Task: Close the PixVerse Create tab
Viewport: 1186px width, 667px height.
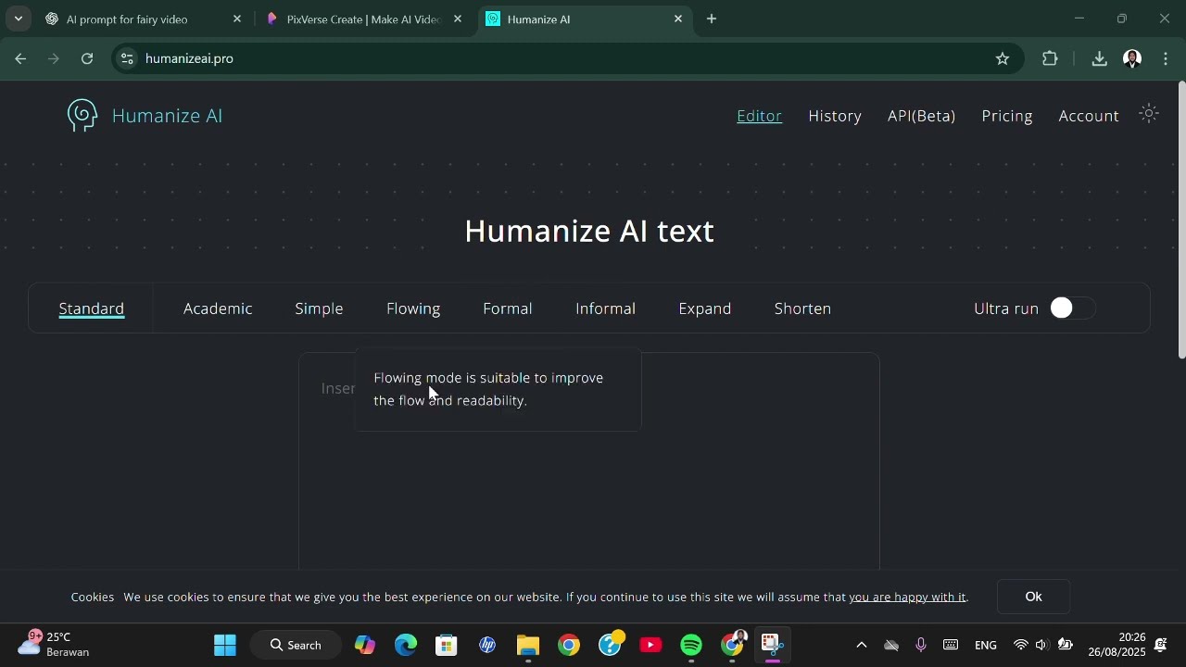Action: tap(458, 19)
